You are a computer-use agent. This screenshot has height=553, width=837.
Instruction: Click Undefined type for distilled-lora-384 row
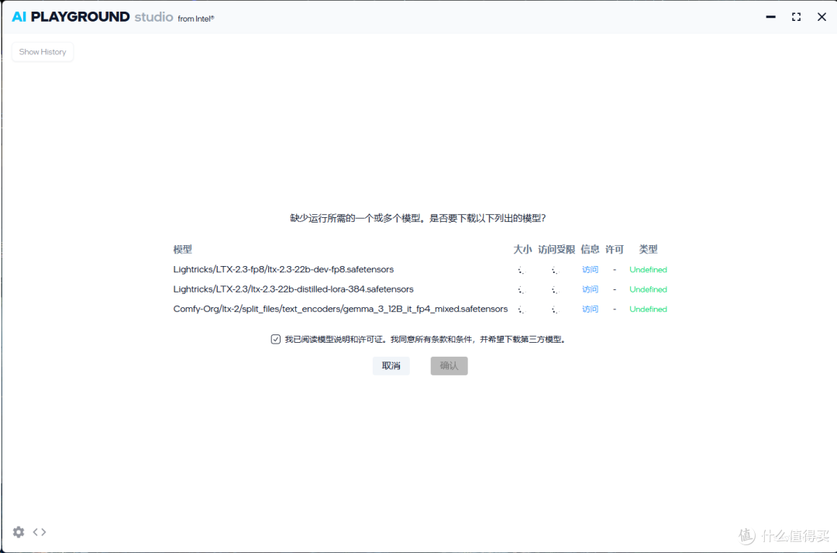tap(648, 289)
